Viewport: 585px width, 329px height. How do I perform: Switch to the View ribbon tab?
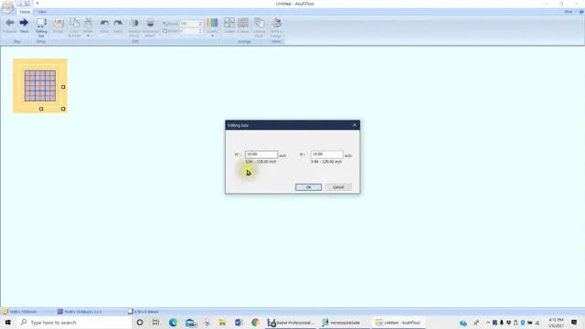[x=42, y=12]
